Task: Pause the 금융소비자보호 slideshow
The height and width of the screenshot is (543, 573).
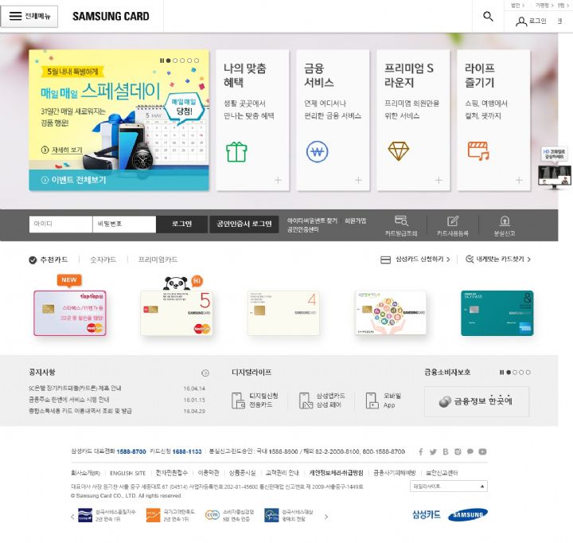Action: [x=501, y=373]
